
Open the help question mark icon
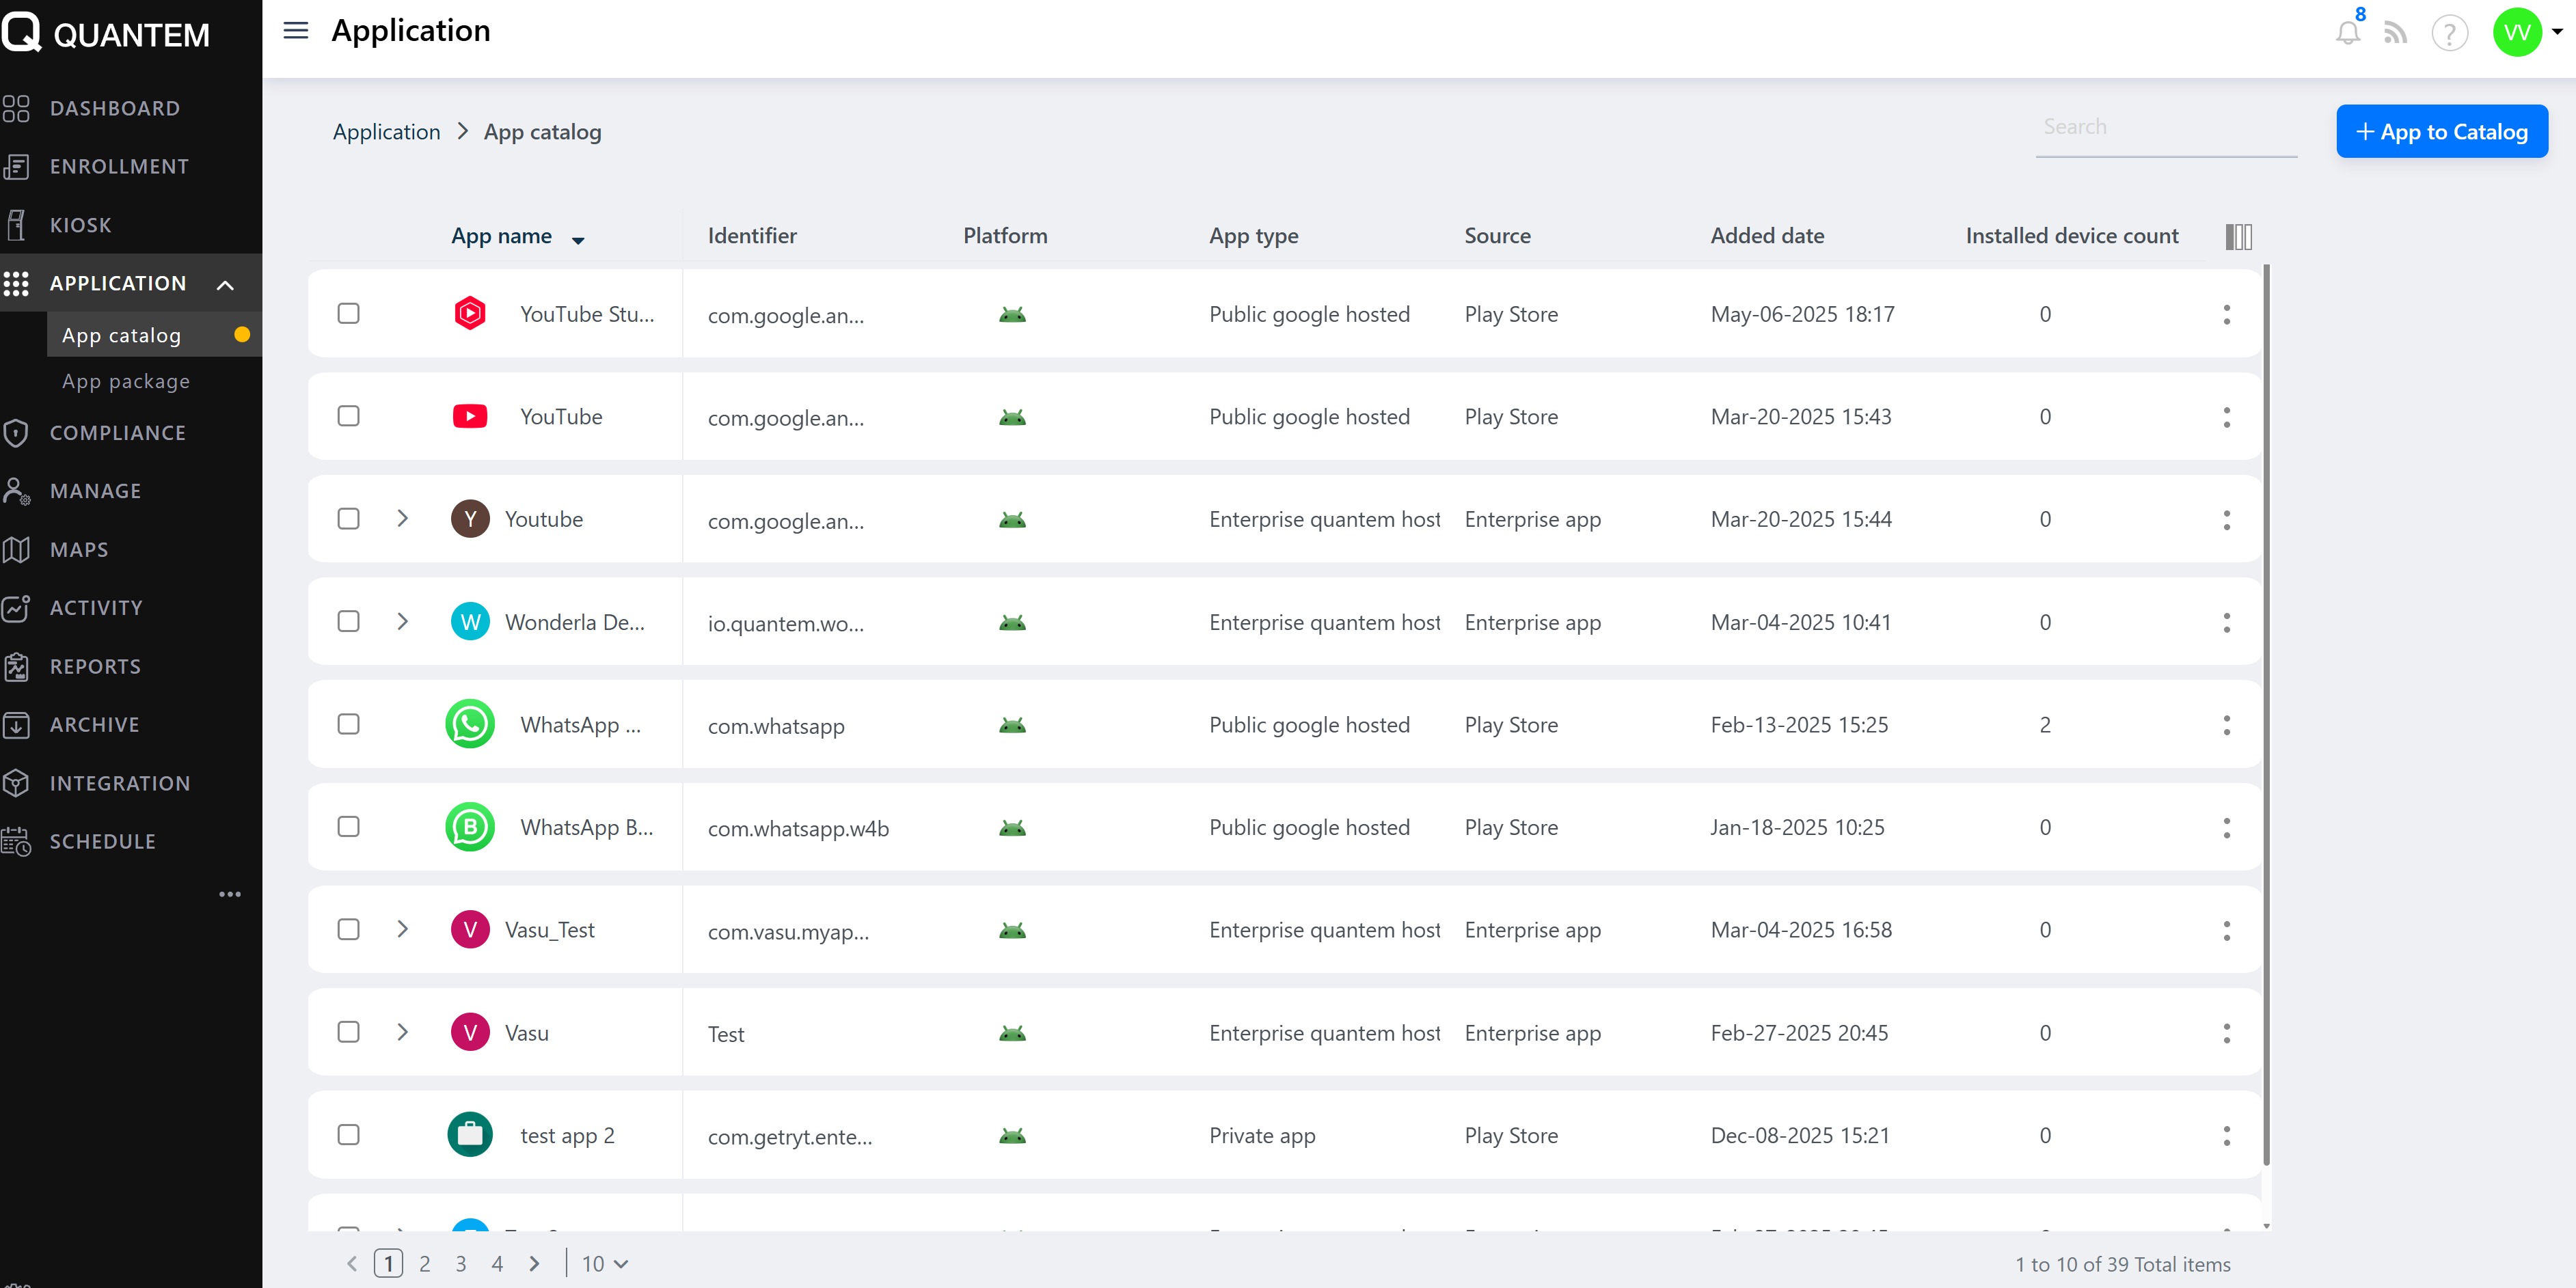pyautogui.click(x=2449, y=33)
